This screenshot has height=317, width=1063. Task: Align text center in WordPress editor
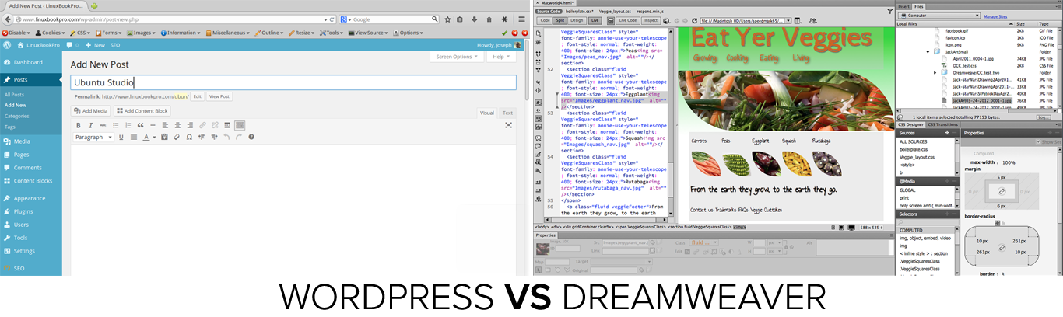[177, 125]
